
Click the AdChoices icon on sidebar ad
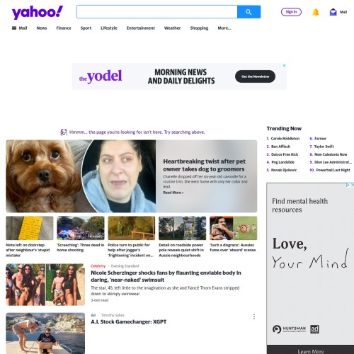348,185
